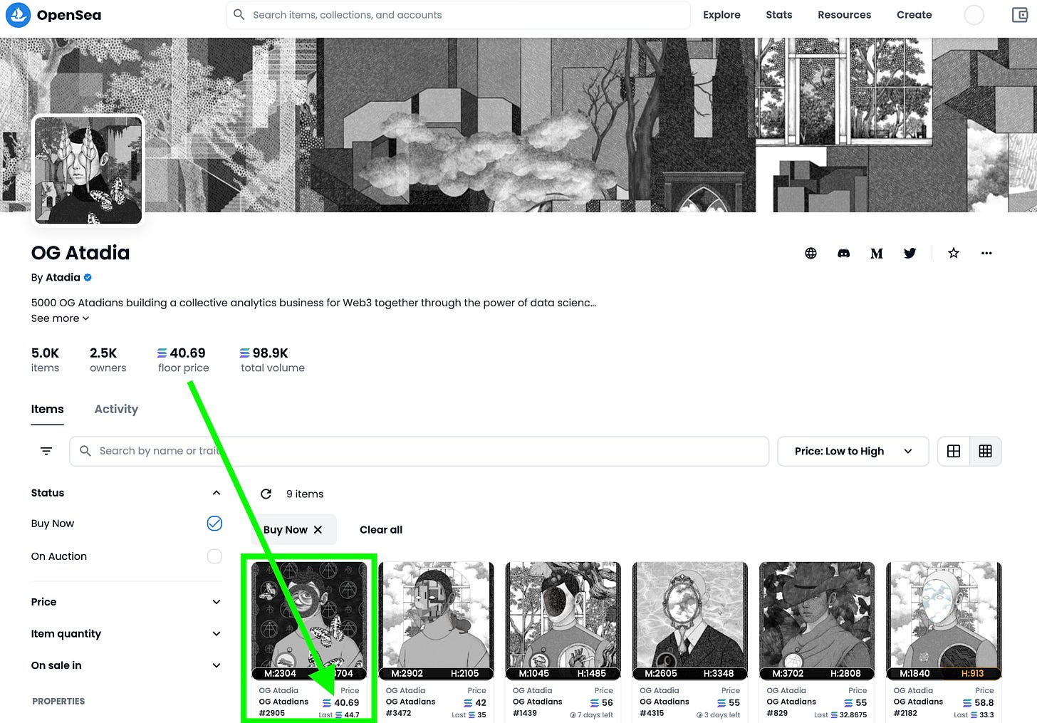Open the OG Atadia collection avatar image
Viewport: 1037px width, 723px height.
pyautogui.click(x=88, y=170)
